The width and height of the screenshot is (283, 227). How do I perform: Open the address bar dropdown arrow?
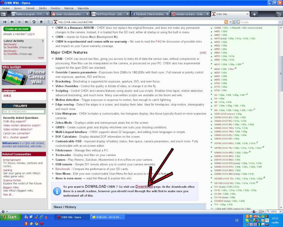230,22
